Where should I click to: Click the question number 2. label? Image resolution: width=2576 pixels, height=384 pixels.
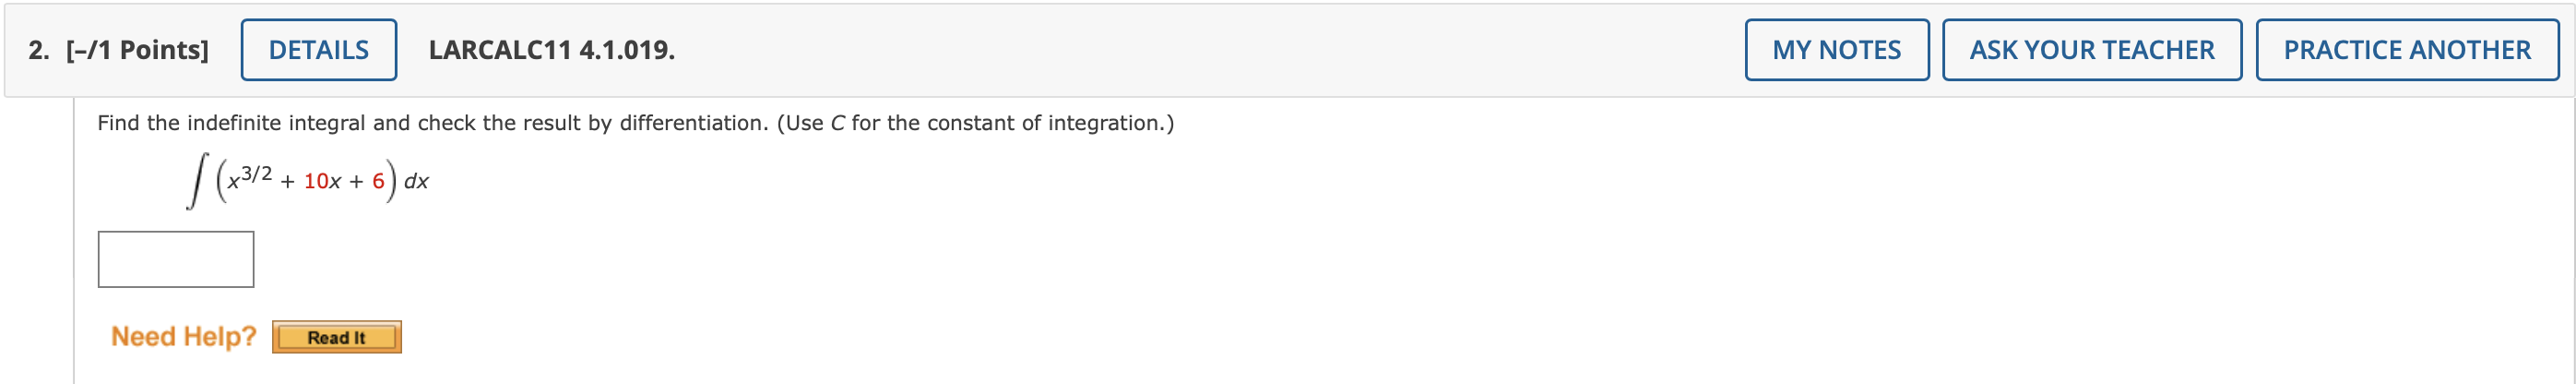coord(39,50)
